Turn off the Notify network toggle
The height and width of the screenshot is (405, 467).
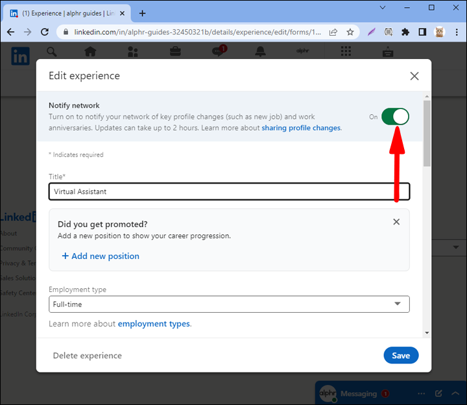click(395, 117)
